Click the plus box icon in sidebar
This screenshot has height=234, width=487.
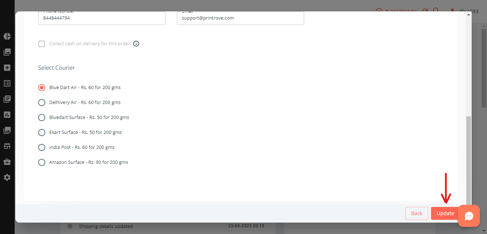click(7, 68)
